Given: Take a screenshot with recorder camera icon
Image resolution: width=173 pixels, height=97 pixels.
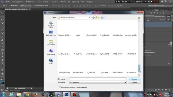Looking at the screenshot, I should click(148, 2).
